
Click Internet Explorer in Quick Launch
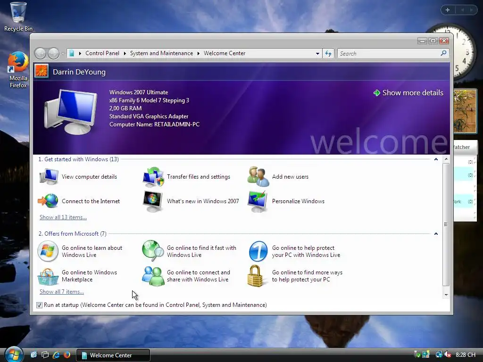tap(56, 355)
